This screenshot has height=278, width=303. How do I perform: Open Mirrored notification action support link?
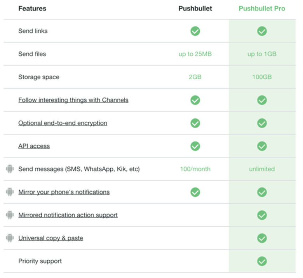(x=68, y=215)
